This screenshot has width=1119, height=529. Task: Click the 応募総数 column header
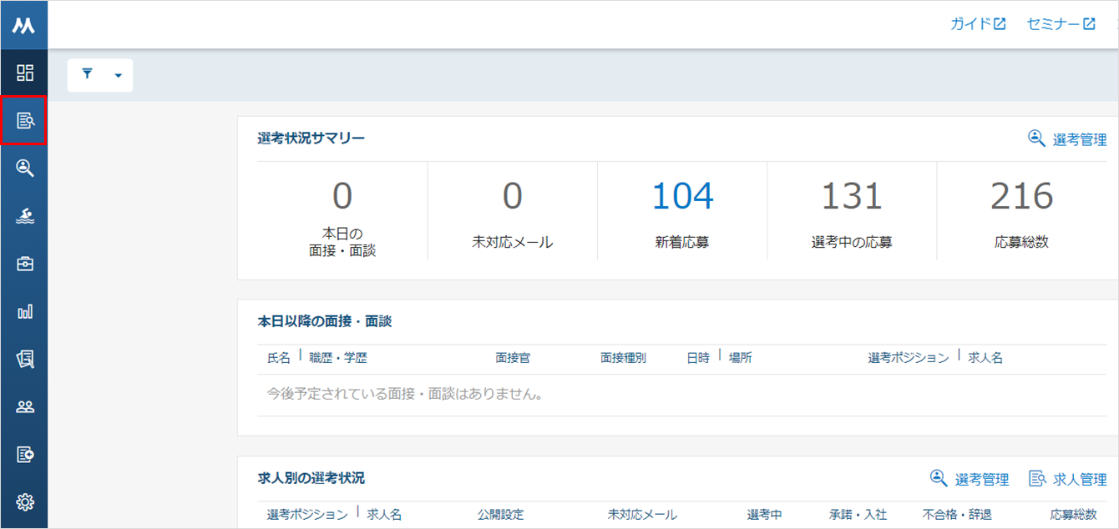[x=1073, y=515]
